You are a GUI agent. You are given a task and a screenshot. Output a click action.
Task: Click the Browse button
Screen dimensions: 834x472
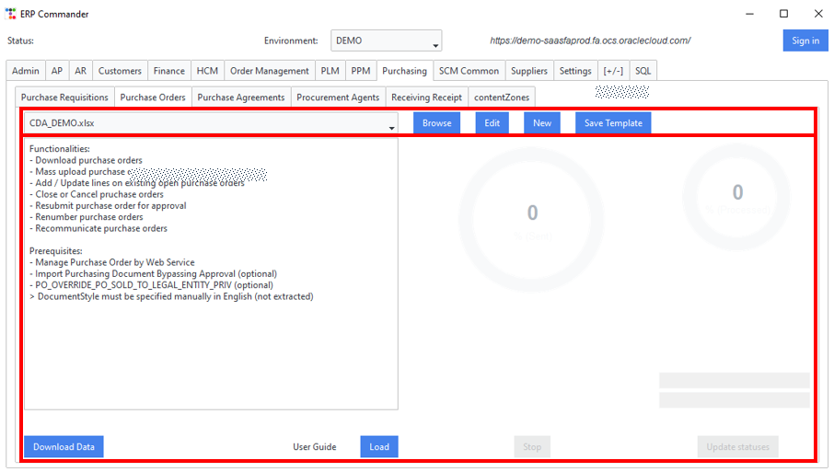click(436, 122)
